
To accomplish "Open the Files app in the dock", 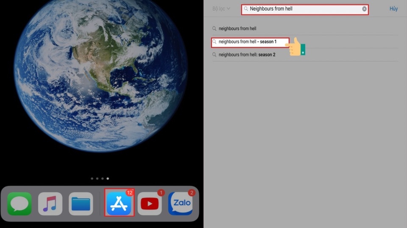I will pyautogui.click(x=81, y=204).
